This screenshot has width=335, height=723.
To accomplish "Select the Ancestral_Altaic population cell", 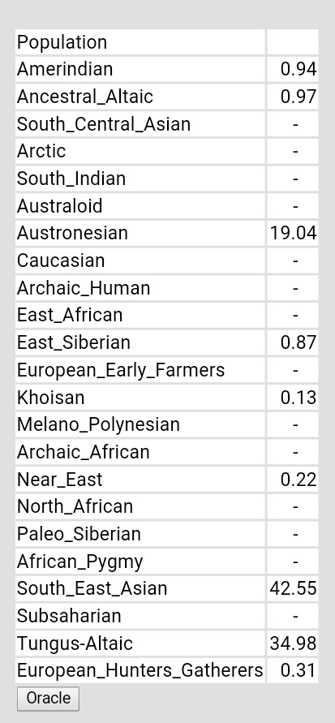I will [140, 97].
